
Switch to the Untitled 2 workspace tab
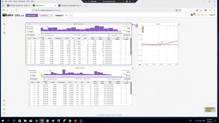coord(44,15)
